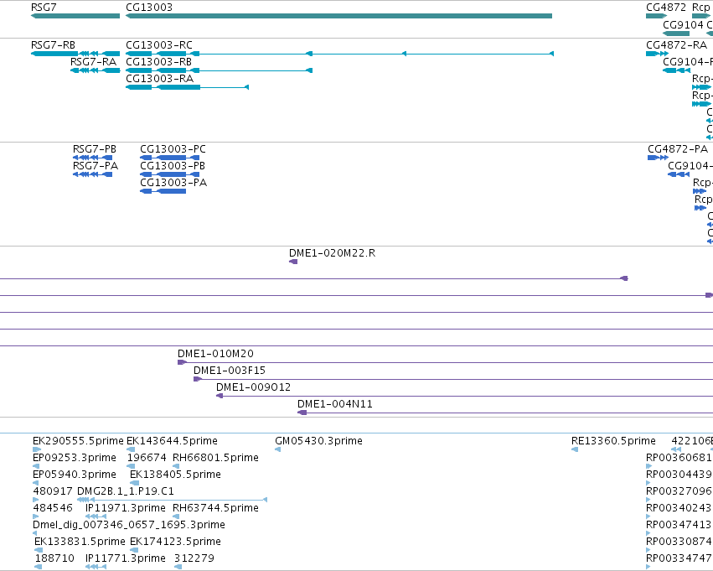Click EST EK290555.5prime
The image size is (713, 571).
pyautogui.click(x=37, y=449)
